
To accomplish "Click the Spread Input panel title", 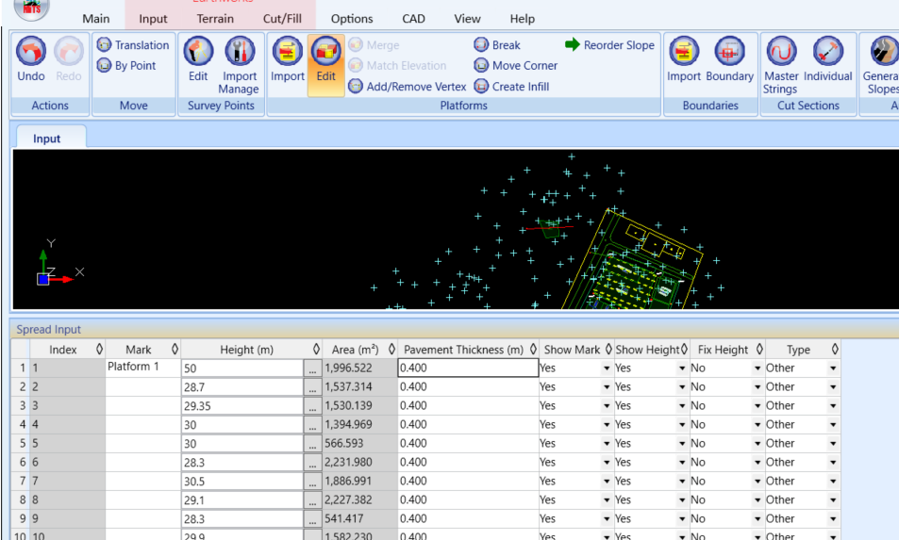I will click(x=49, y=329).
